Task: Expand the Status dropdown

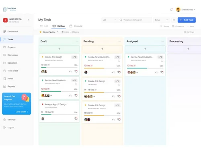Action: point(161,20)
